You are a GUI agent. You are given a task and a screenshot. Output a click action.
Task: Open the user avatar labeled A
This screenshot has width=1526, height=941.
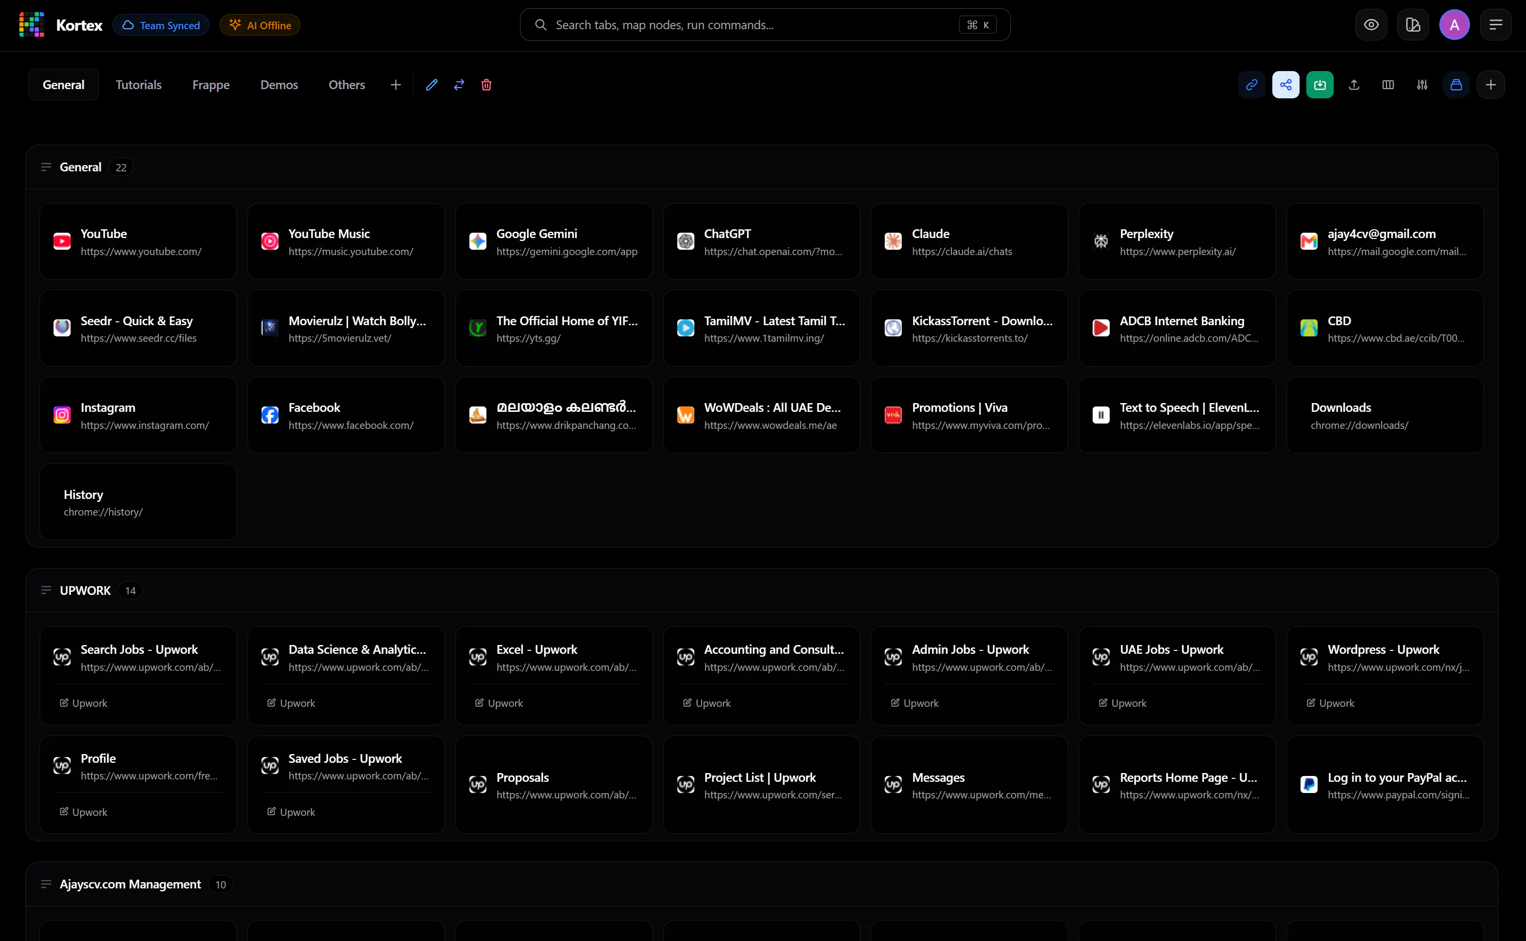[x=1454, y=25]
